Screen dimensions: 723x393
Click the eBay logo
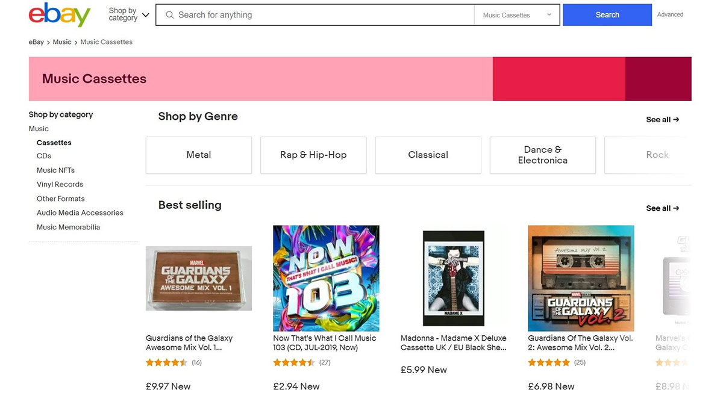(x=59, y=15)
